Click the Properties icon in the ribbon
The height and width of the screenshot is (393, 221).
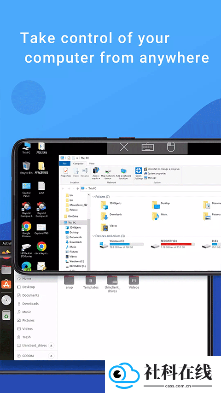point(66,172)
